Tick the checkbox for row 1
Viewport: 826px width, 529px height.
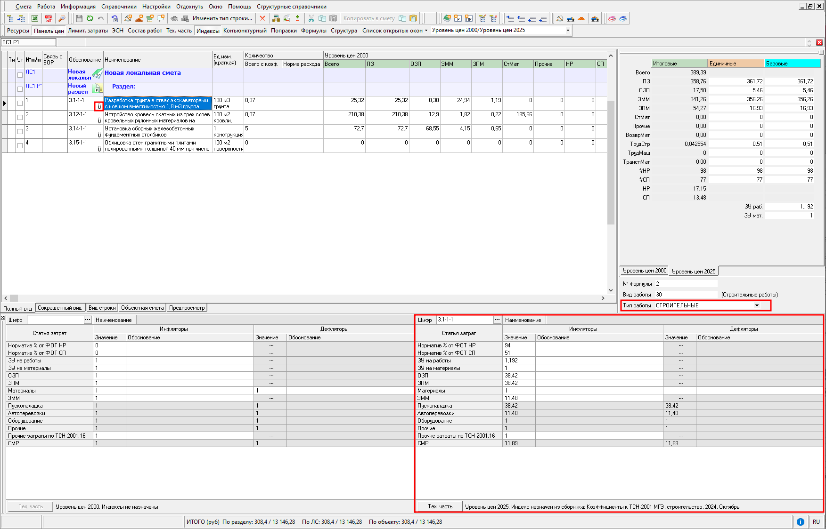tap(20, 103)
